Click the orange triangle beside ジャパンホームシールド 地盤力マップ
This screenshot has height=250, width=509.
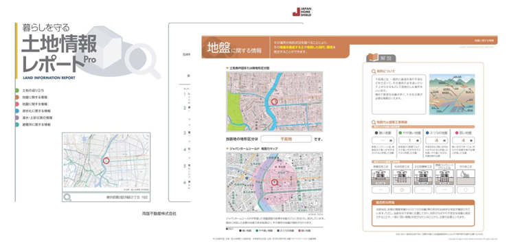(x=227, y=149)
